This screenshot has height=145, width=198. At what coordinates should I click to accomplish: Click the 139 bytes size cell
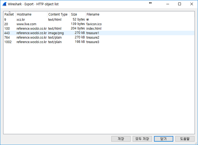coord(78,24)
